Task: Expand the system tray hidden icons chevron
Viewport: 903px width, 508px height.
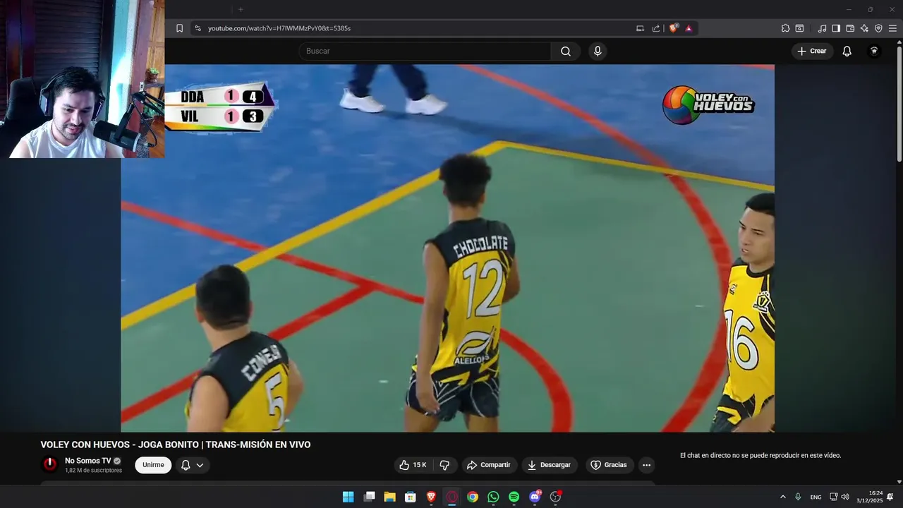Action: [x=782, y=497]
